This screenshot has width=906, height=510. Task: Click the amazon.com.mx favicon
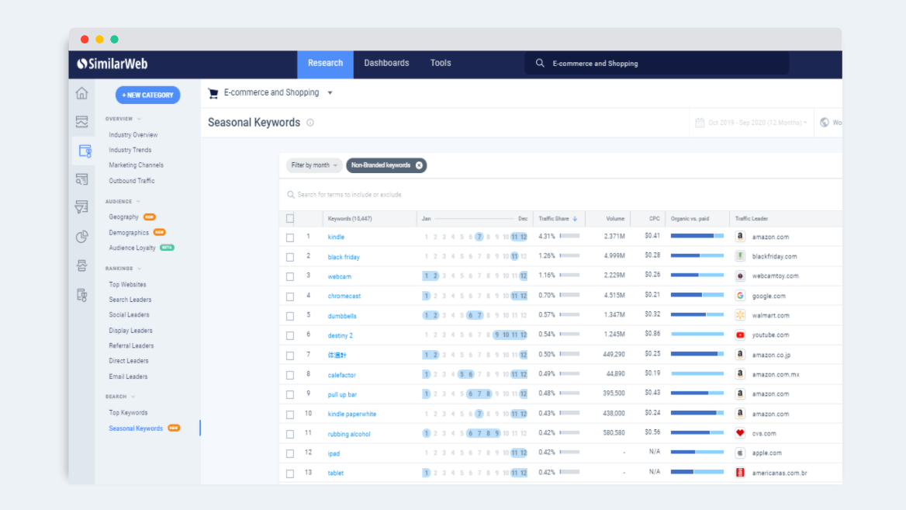point(740,374)
